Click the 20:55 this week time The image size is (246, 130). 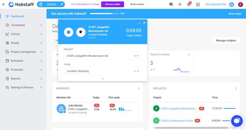pos(113,110)
